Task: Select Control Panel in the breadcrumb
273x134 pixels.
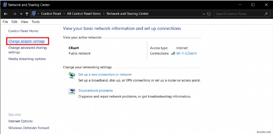Action: coord(51,14)
